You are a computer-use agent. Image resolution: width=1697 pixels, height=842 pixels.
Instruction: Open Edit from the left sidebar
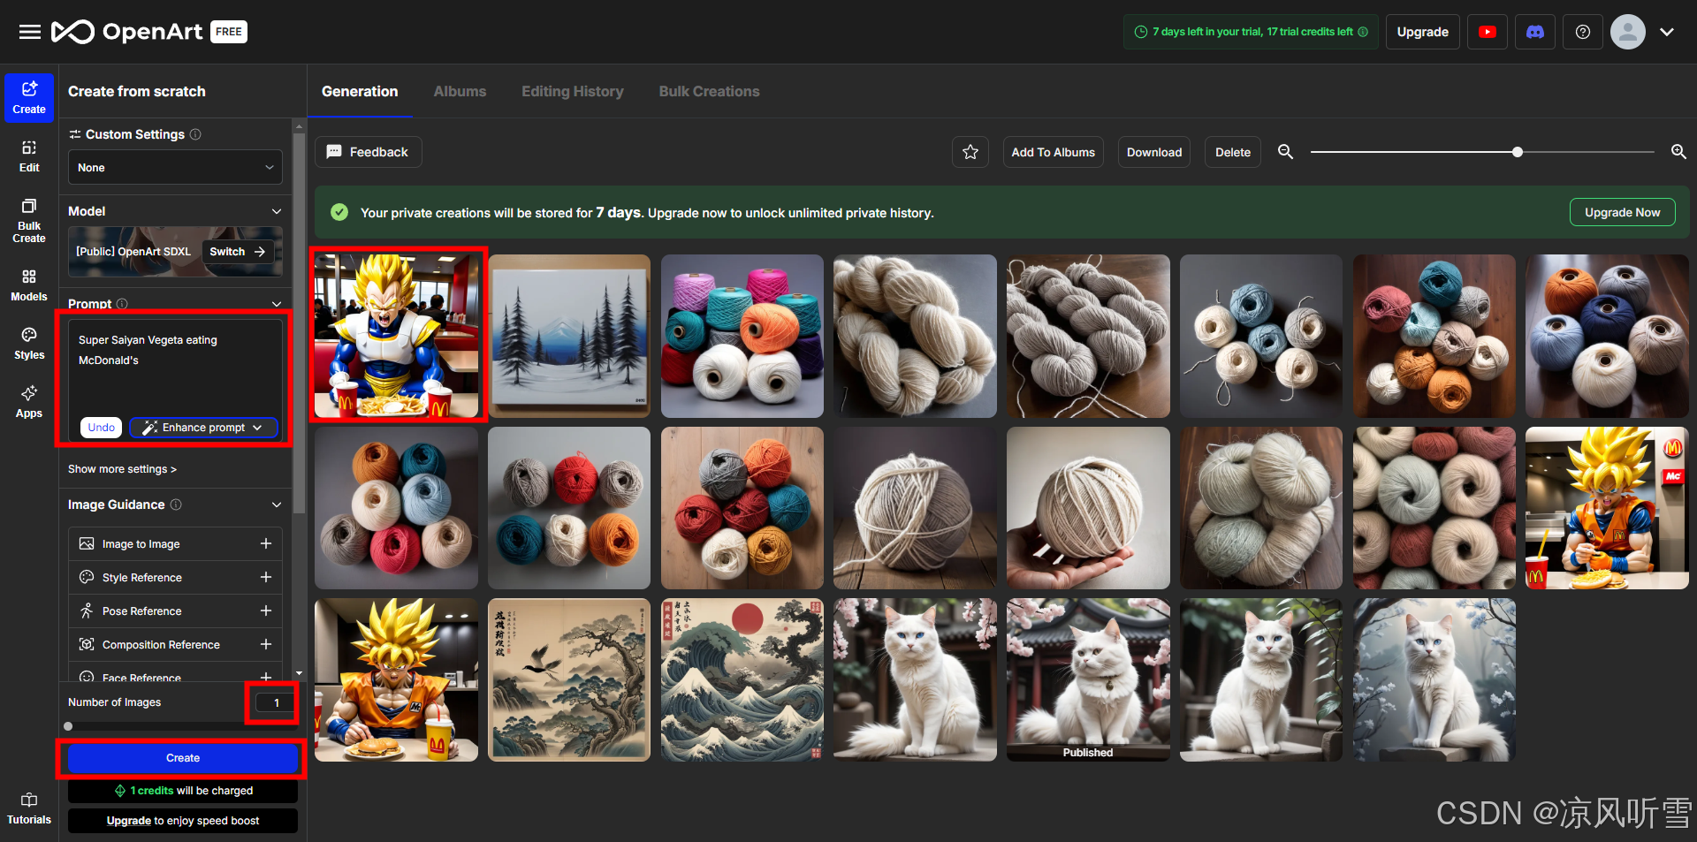(x=29, y=156)
